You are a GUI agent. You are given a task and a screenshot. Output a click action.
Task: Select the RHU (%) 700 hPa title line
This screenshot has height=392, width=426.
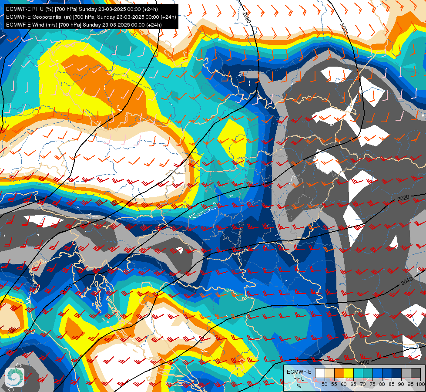pyautogui.click(x=82, y=9)
